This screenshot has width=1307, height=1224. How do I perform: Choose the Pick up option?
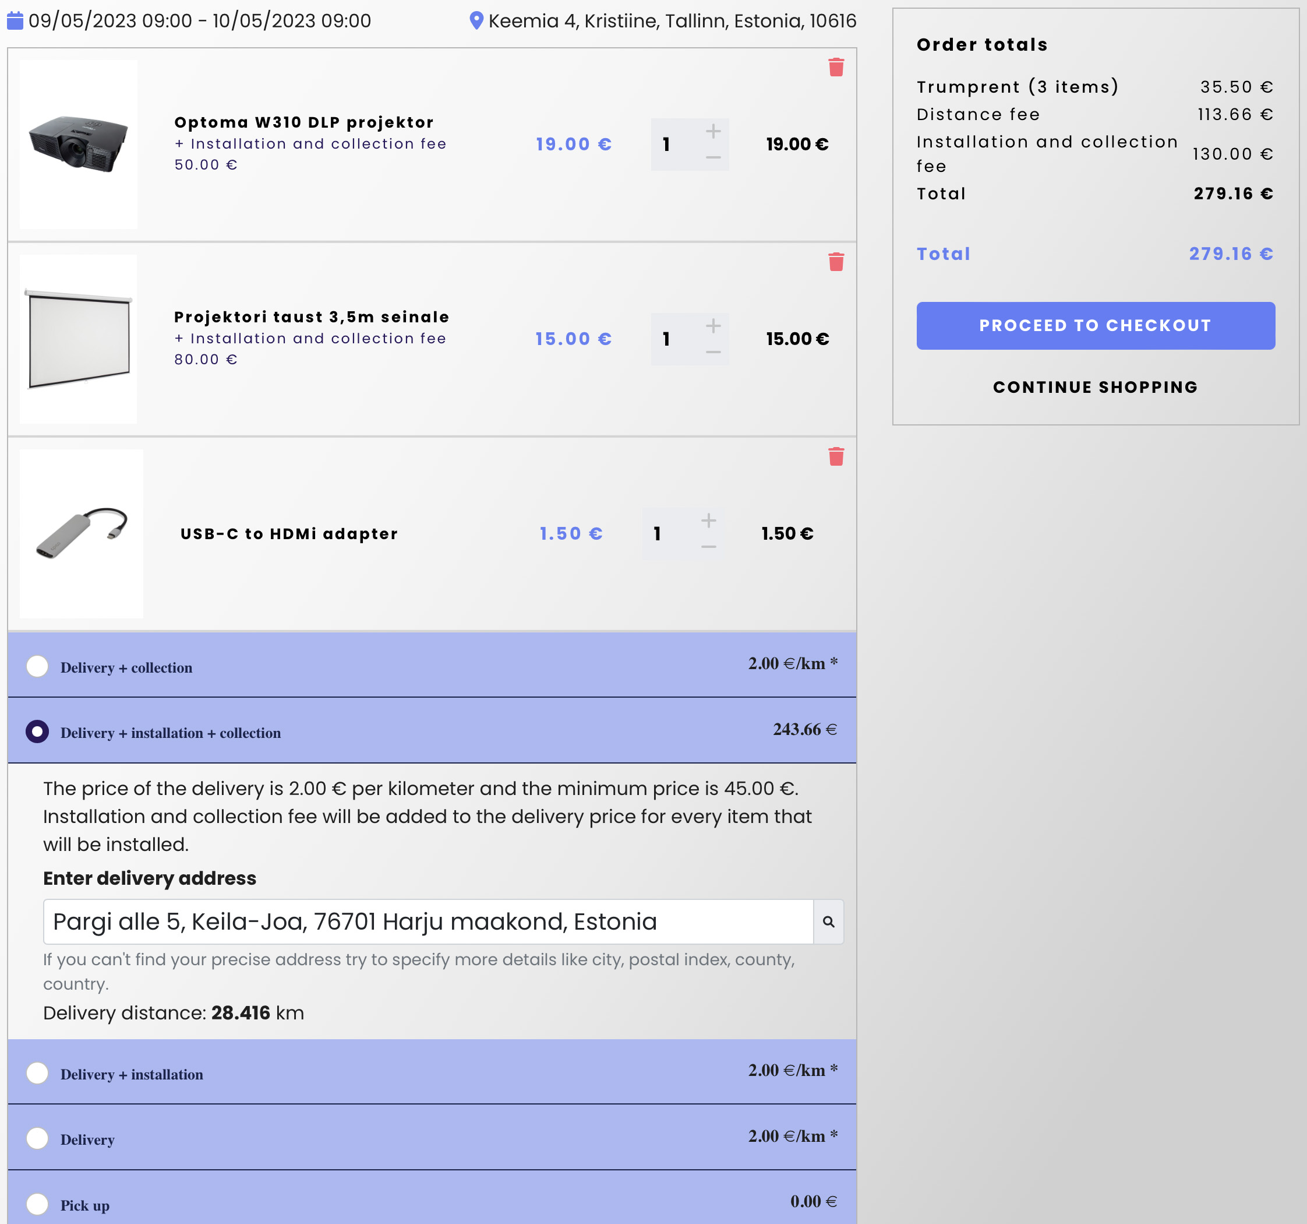pyautogui.click(x=37, y=1204)
